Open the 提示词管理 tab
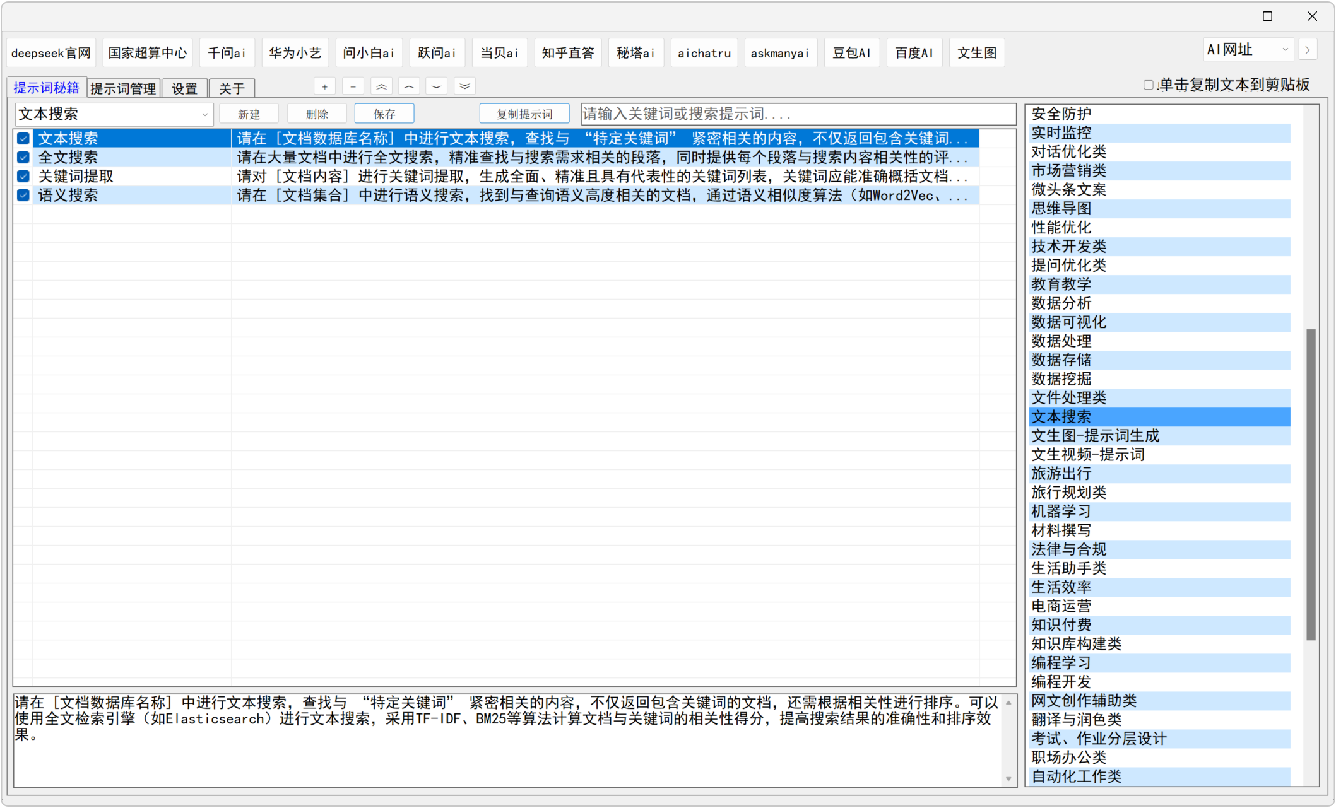1336x808 pixels. [123, 88]
